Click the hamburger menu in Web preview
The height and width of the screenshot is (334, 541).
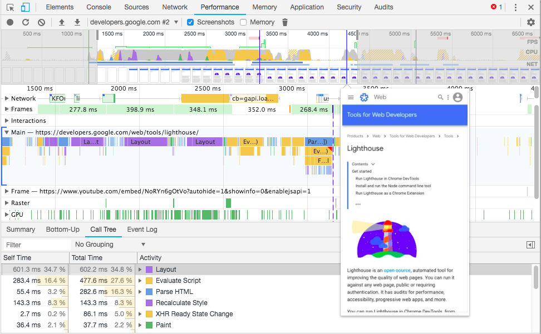(x=351, y=97)
